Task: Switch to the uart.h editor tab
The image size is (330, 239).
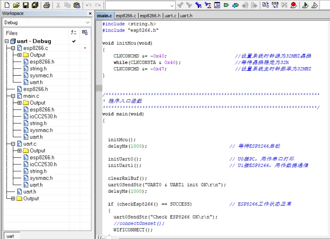Action: pyautogui.click(x=186, y=16)
